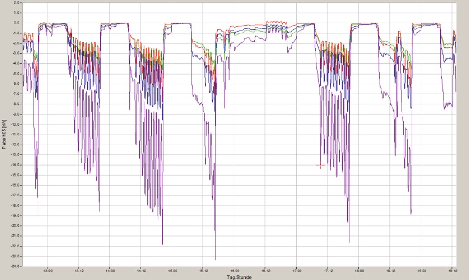
Task: Click the 0.0 label on the y-axis
Action: 17,23
